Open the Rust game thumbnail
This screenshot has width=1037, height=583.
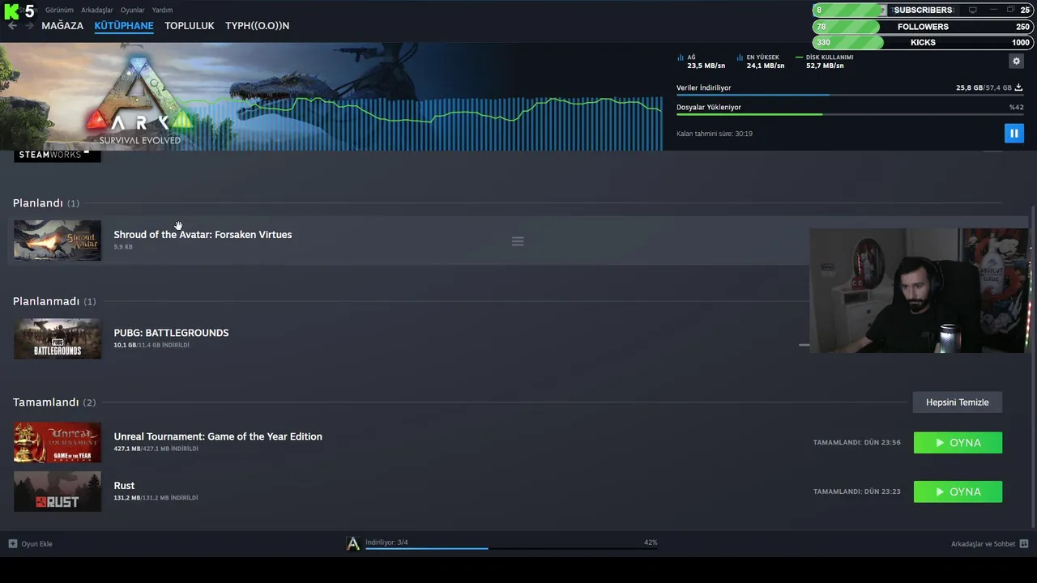click(58, 492)
